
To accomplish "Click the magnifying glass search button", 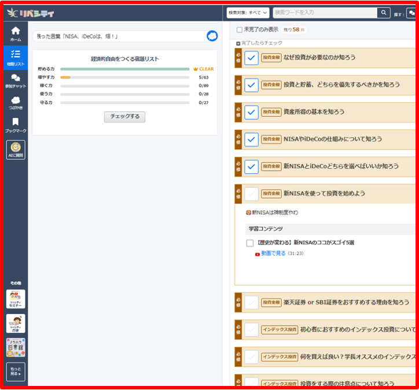I will click(x=383, y=12).
